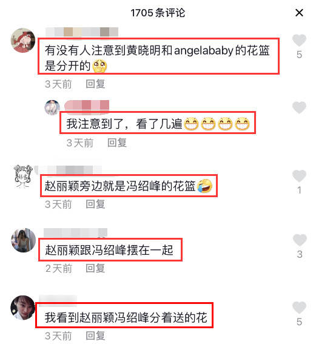
Task: Reply to the comment posted 2天前
Action: coord(95,268)
